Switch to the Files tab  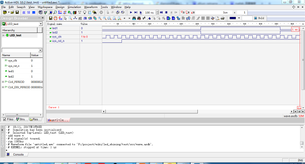pyautogui.click(x=8, y=119)
